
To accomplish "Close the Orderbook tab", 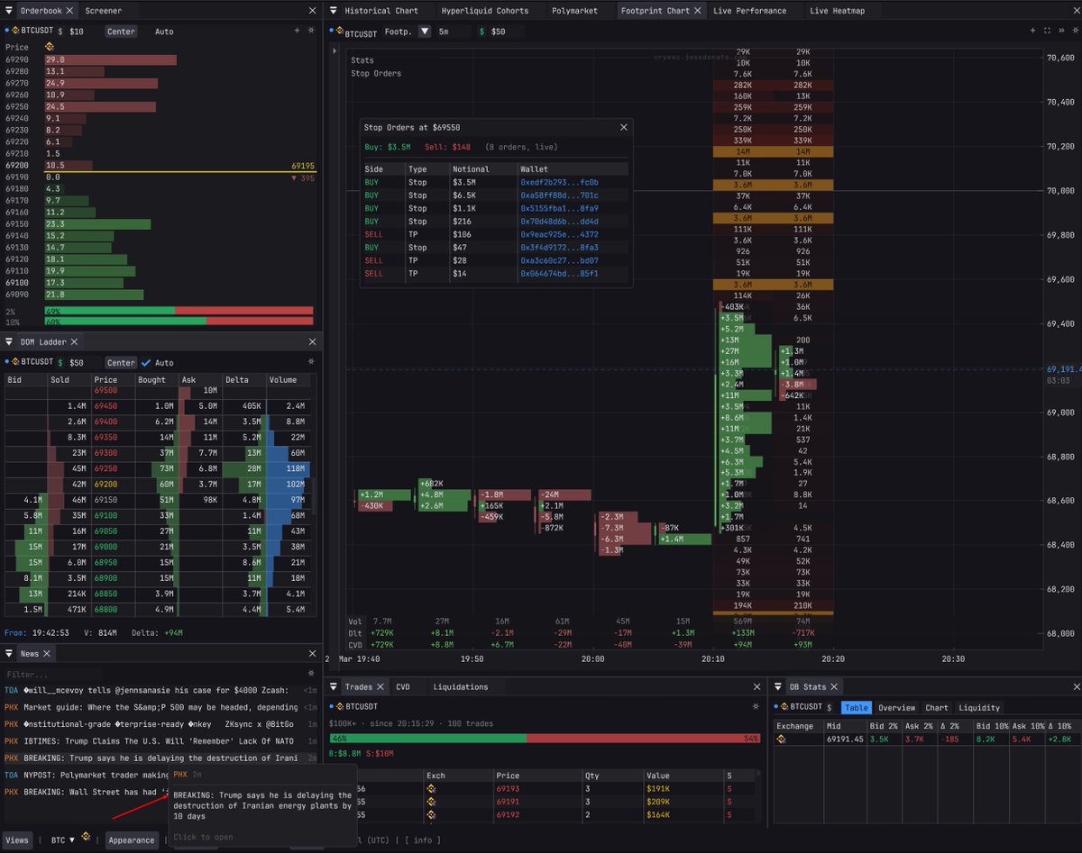I will click(69, 11).
